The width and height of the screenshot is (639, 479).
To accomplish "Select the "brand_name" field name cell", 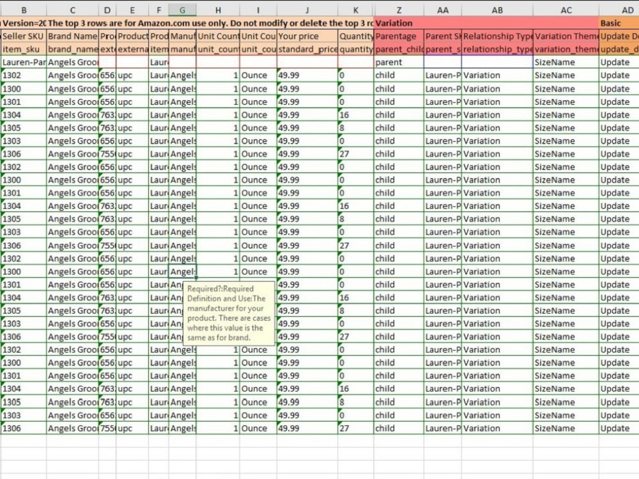I will 73,49.
